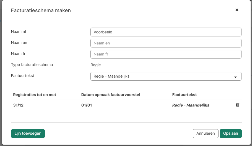Expand the caret arrow of Factuurtekst combo box
This screenshot has width=252, height=146.
click(235, 77)
